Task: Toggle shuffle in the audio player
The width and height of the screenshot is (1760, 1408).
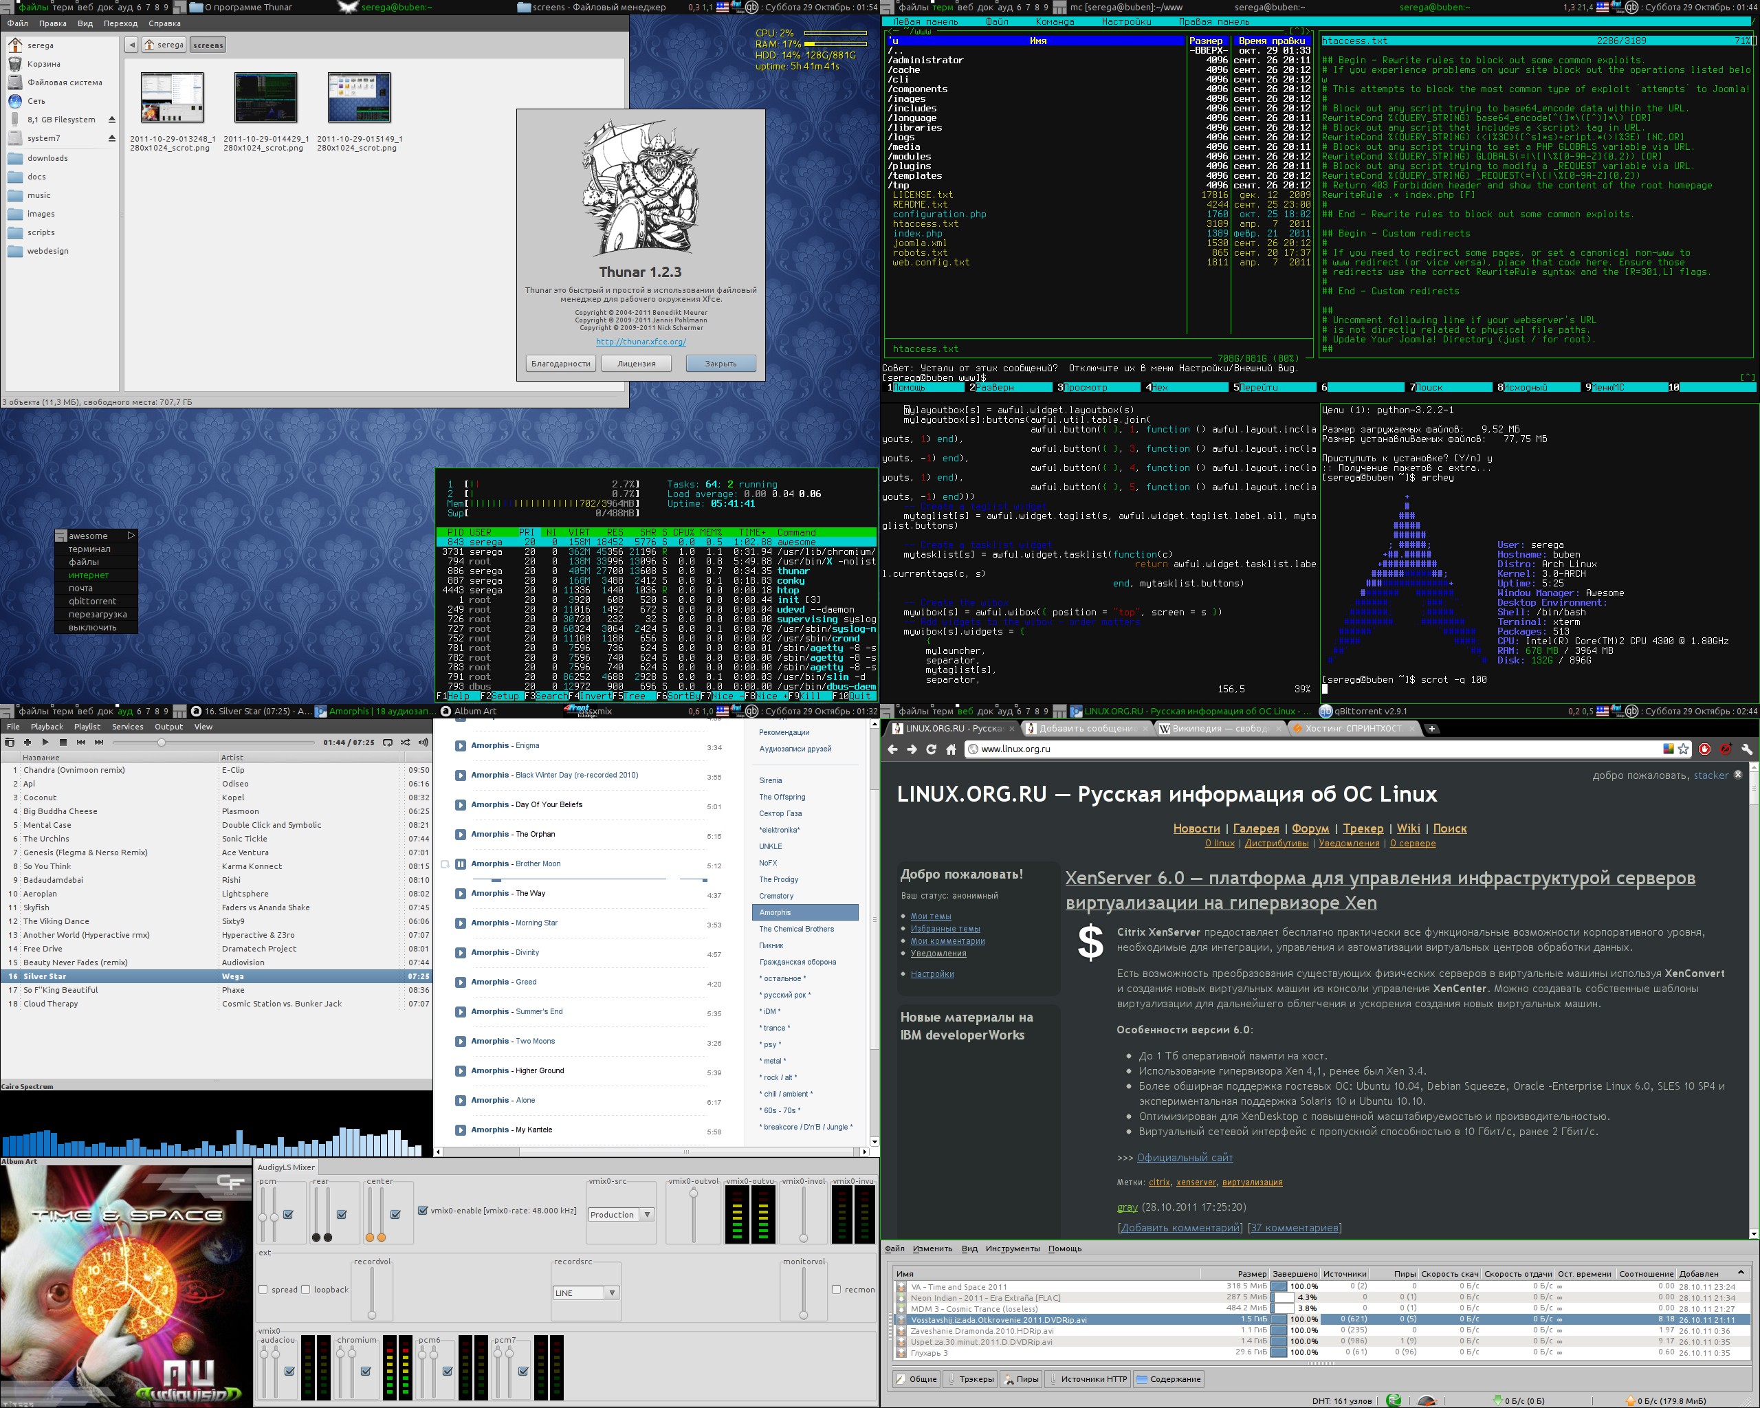Action: coord(405,742)
